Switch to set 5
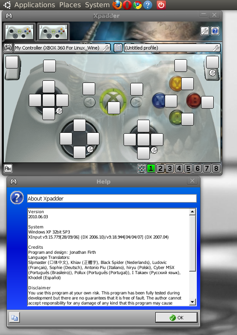 click(188, 168)
